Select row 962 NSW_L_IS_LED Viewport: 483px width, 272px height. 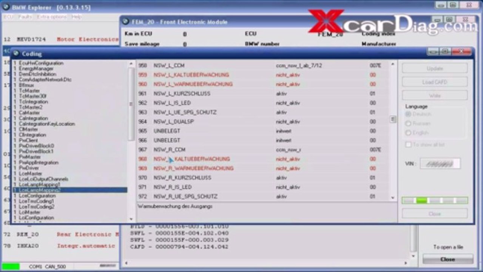262,103
